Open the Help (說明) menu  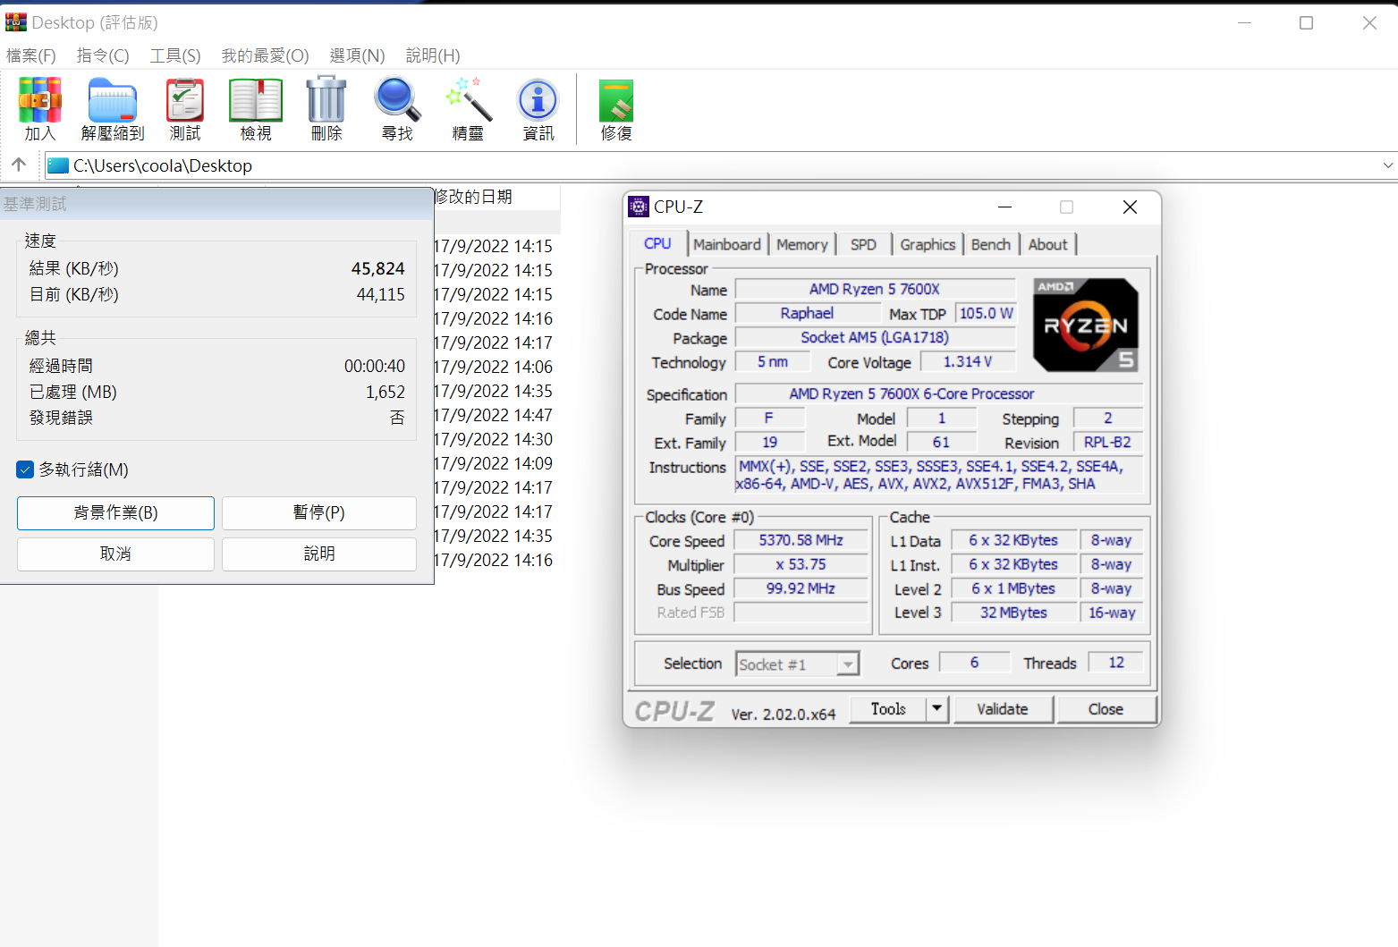pyautogui.click(x=433, y=55)
